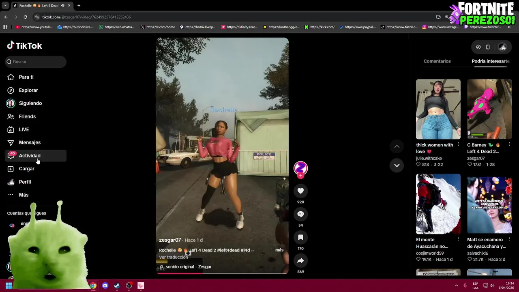The width and height of the screenshot is (519, 292).
Task: Expand caption with 'más'
Action: click(x=279, y=250)
